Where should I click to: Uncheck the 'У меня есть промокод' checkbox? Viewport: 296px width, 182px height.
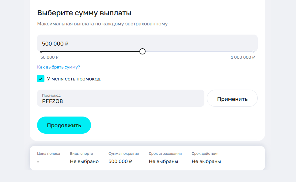pos(41,79)
